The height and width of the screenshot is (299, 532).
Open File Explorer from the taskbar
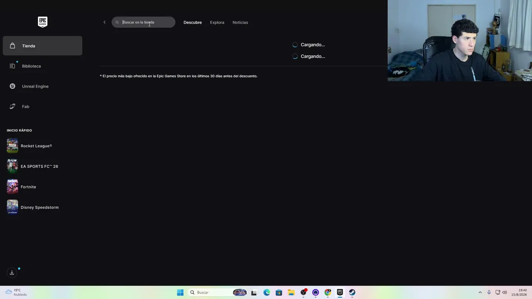pyautogui.click(x=291, y=292)
